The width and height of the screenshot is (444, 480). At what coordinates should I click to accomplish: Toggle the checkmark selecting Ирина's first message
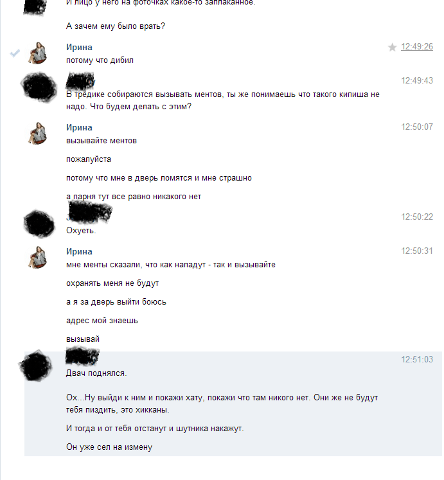click(x=15, y=53)
